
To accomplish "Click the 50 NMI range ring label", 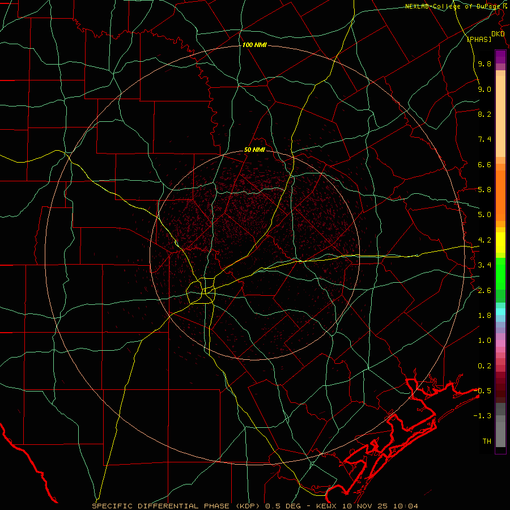I will point(254,150).
